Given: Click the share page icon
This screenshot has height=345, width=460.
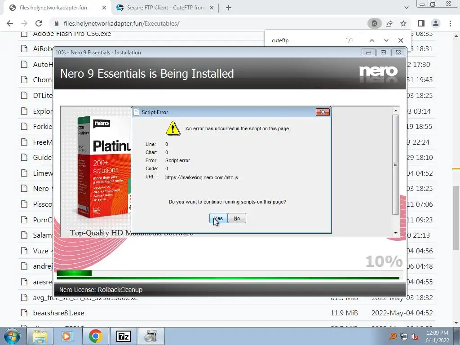Looking at the screenshot, I should tap(389, 23).
